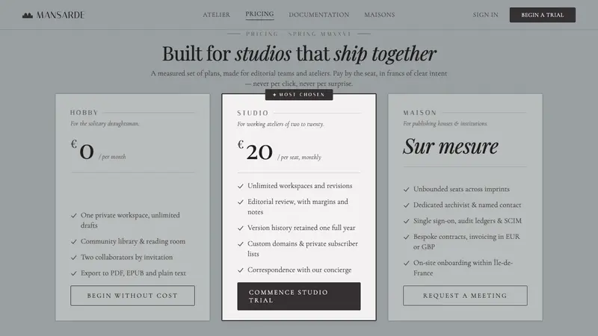
Task: Go to Documentation in the top nav
Action: coord(319,15)
